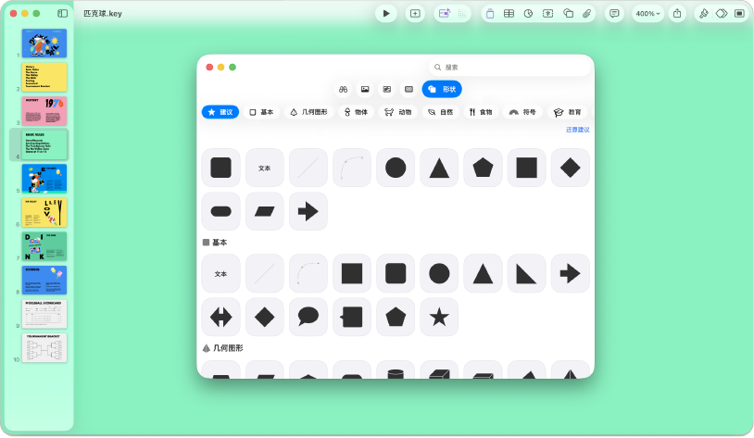
Task: Insert the callout square with left tab
Action: [352, 317]
